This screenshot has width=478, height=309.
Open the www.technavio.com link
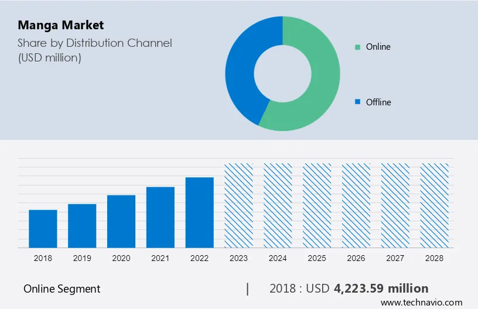click(422, 303)
